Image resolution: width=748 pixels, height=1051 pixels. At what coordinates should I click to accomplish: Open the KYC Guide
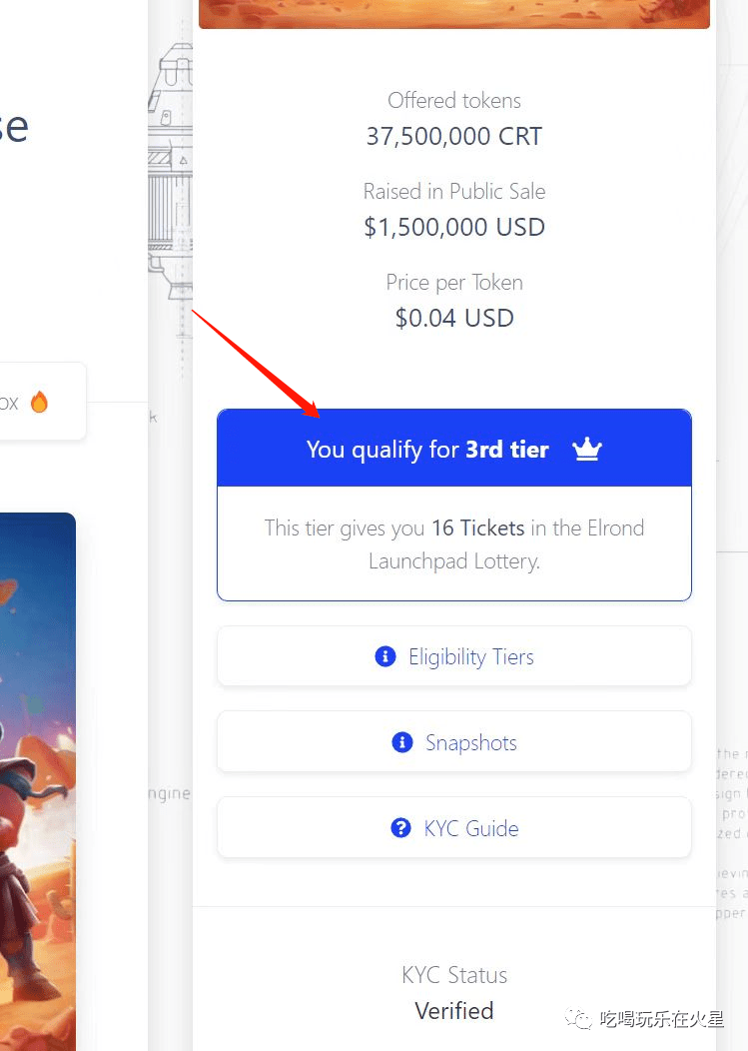pyautogui.click(x=454, y=828)
